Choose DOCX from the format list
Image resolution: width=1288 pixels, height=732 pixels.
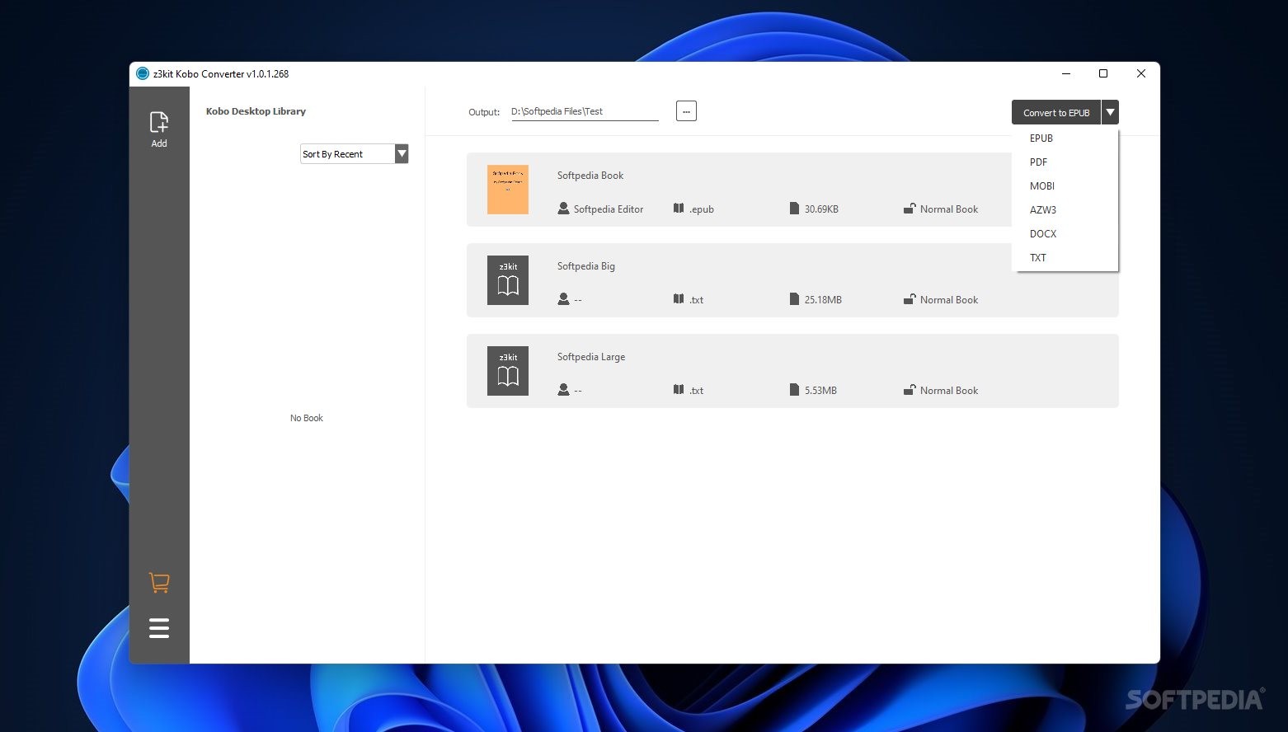pyautogui.click(x=1043, y=234)
